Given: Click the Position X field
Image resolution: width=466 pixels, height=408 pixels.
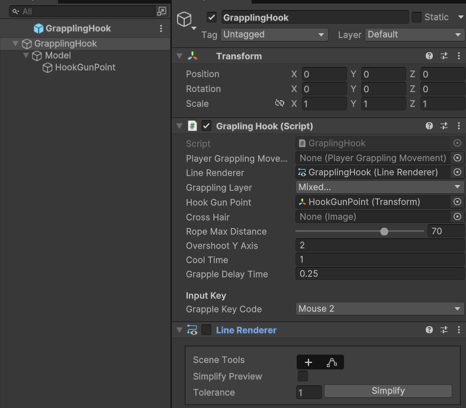Looking at the screenshot, I should click(324, 74).
